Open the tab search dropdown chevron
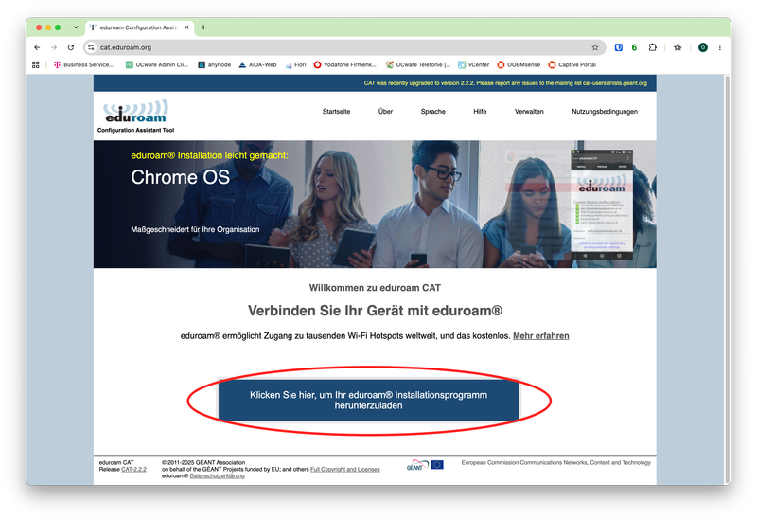The width and height of the screenshot is (757, 520). [x=76, y=27]
